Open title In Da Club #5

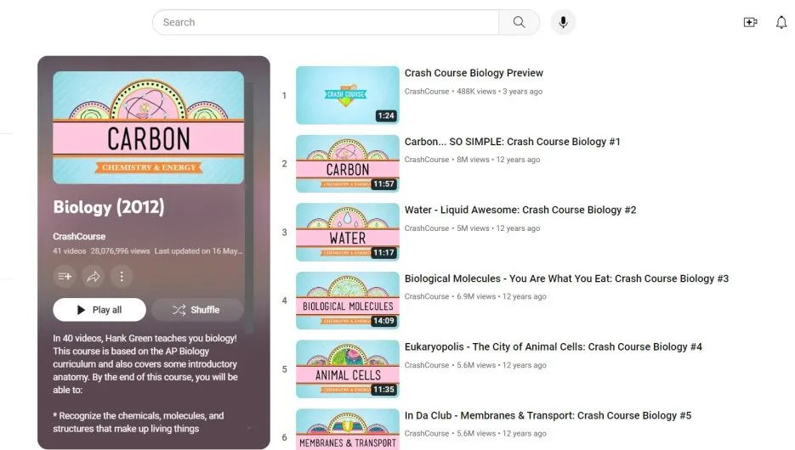tap(548, 415)
